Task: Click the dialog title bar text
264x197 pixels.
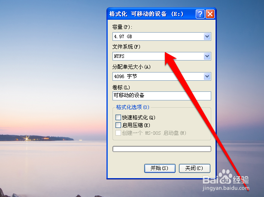Action: point(146,14)
